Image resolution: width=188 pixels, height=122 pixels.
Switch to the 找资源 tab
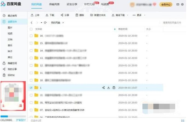click(105, 4)
